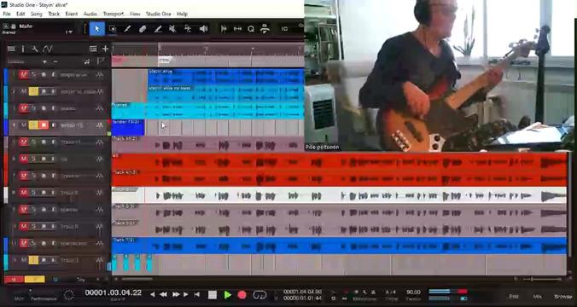Open track options wrench icon
Screen dimensions: 577x307
pos(35,49)
